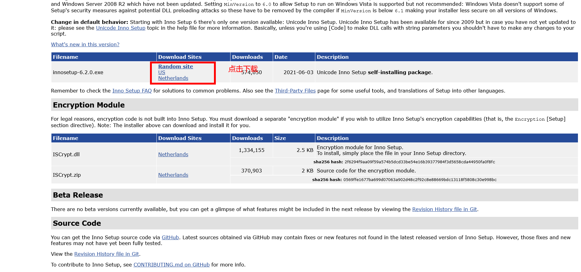The image size is (581, 272).
Task: Open Revision History link under Source Code
Action: (x=107, y=254)
